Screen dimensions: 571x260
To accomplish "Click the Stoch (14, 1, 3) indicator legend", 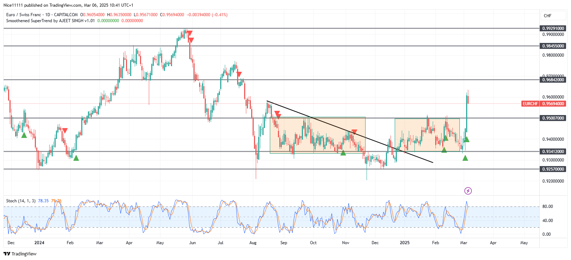I will [x=21, y=201].
